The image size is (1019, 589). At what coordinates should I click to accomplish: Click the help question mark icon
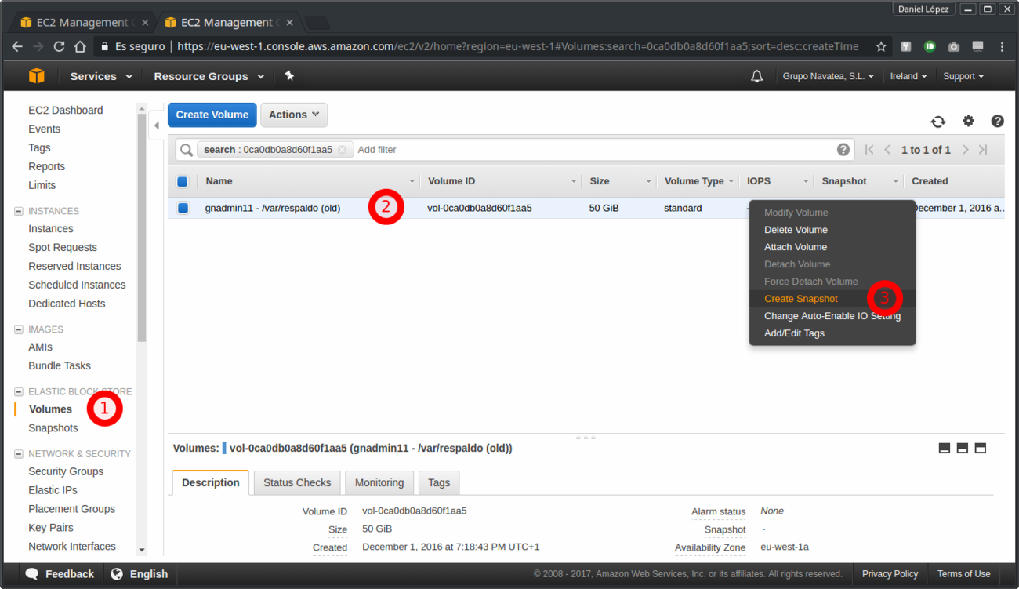click(997, 121)
